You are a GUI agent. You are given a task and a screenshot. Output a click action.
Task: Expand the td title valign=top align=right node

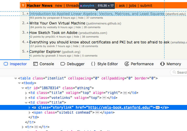[26, 93]
